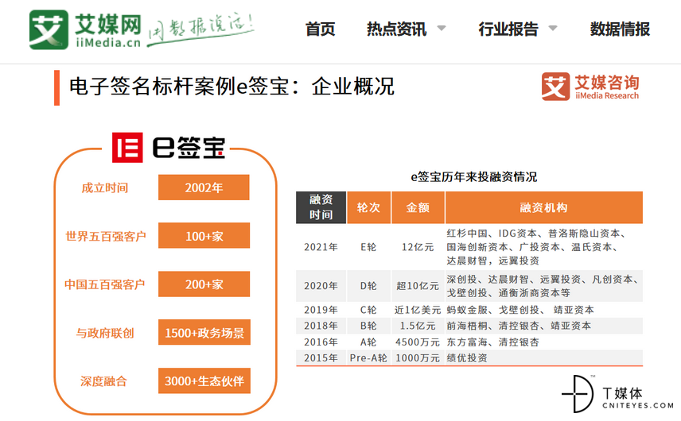Image resolution: width=681 pixels, height=421 pixels.
Task: Click the Pre-A轮 table cell
Action: (368, 358)
